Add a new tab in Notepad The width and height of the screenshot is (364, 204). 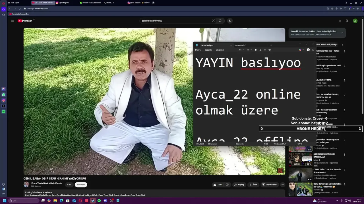pyautogui.click(x=271, y=45)
